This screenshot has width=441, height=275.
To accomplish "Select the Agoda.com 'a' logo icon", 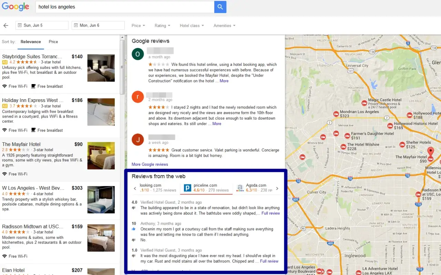I will coord(240,188).
